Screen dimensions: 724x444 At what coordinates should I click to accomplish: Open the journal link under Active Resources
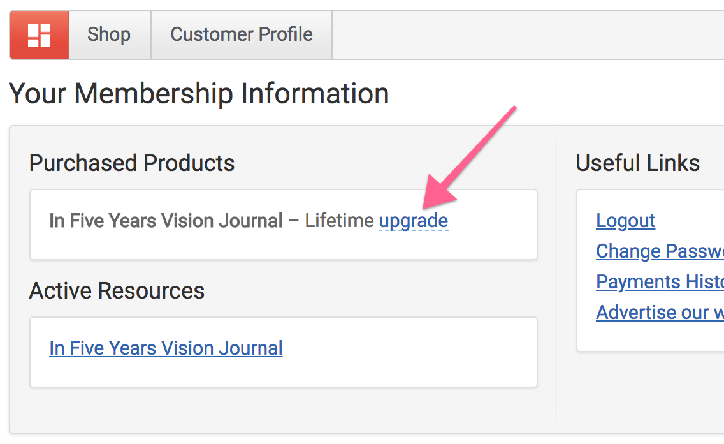point(166,348)
